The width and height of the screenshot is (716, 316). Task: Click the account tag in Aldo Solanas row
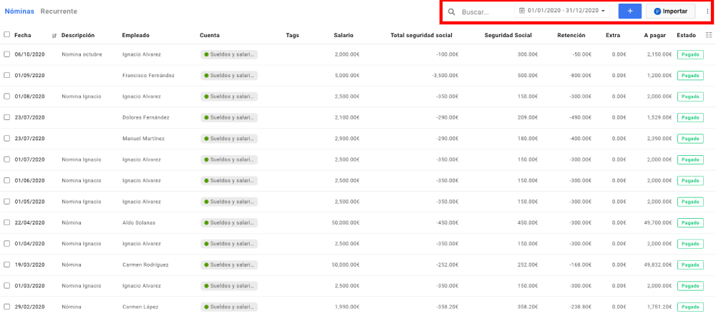click(229, 222)
